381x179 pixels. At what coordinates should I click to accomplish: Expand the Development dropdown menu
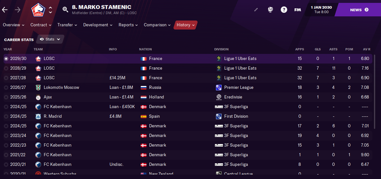pyautogui.click(x=98, y=25)
